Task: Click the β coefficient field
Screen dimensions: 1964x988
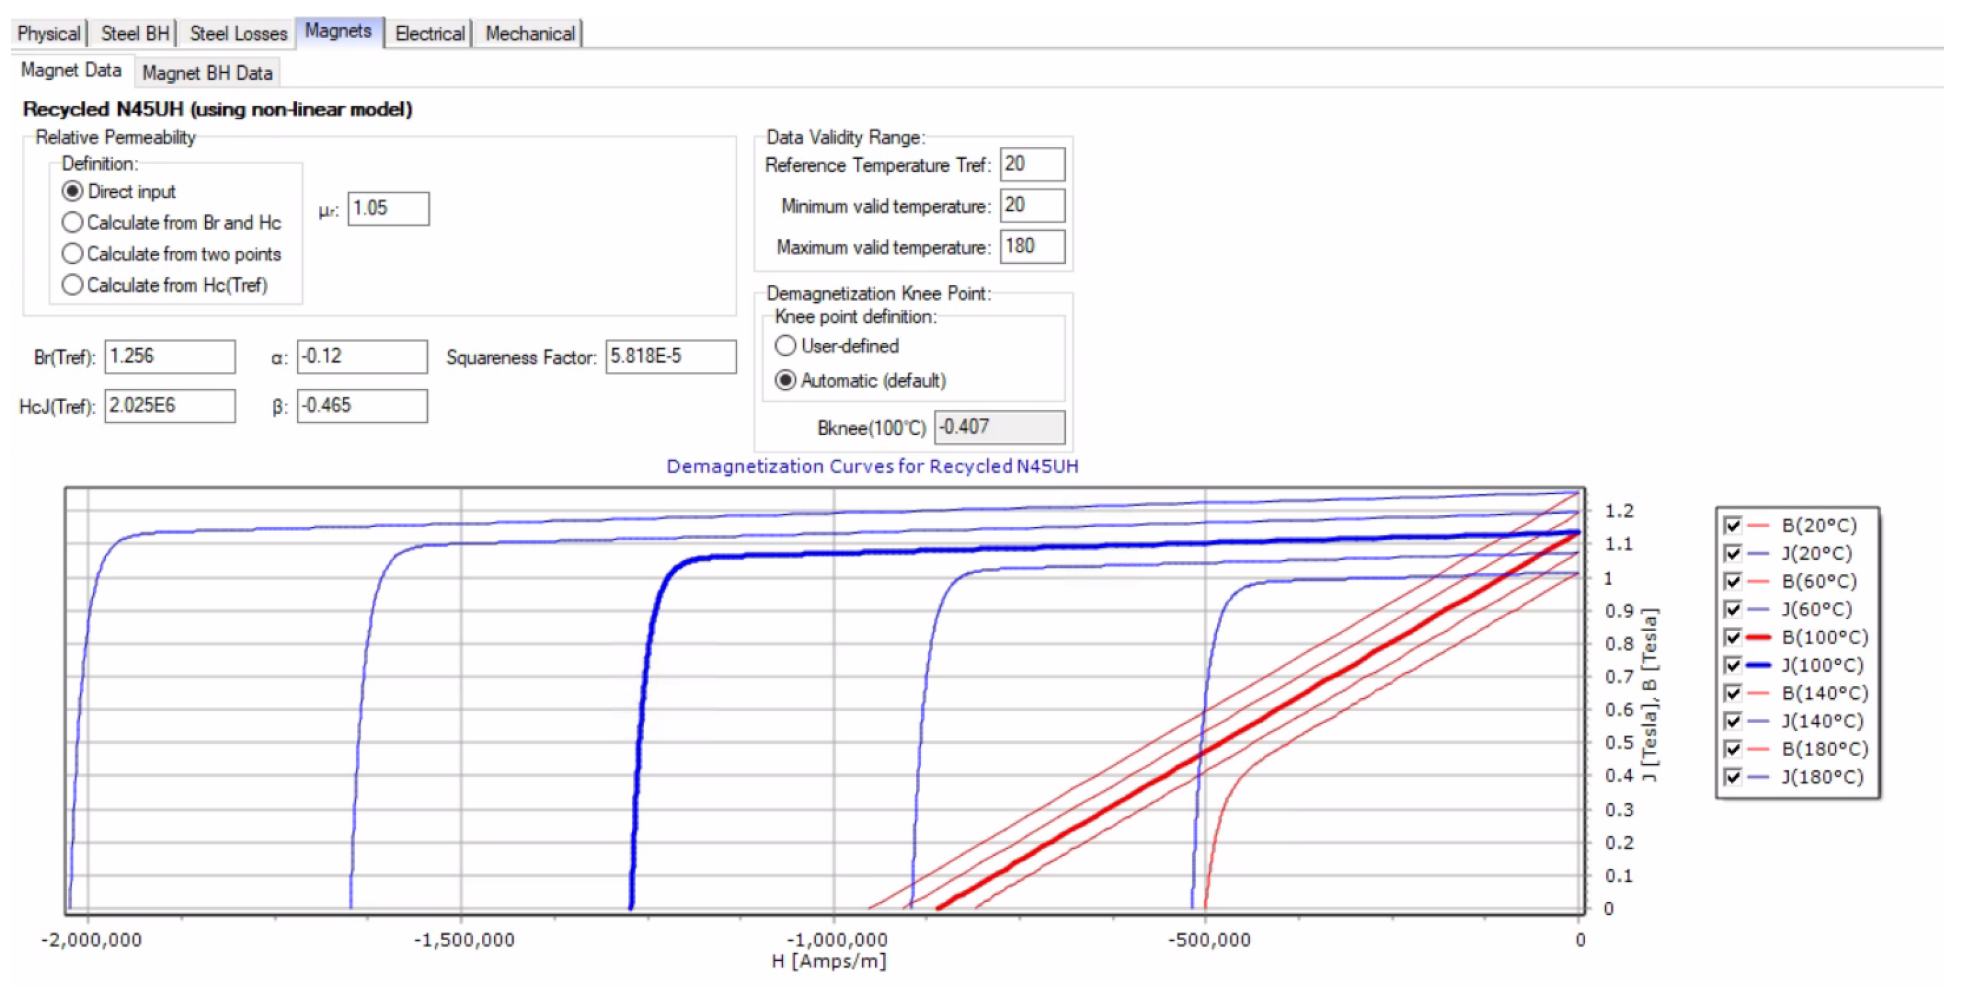Action: click(x=361, y=405)
